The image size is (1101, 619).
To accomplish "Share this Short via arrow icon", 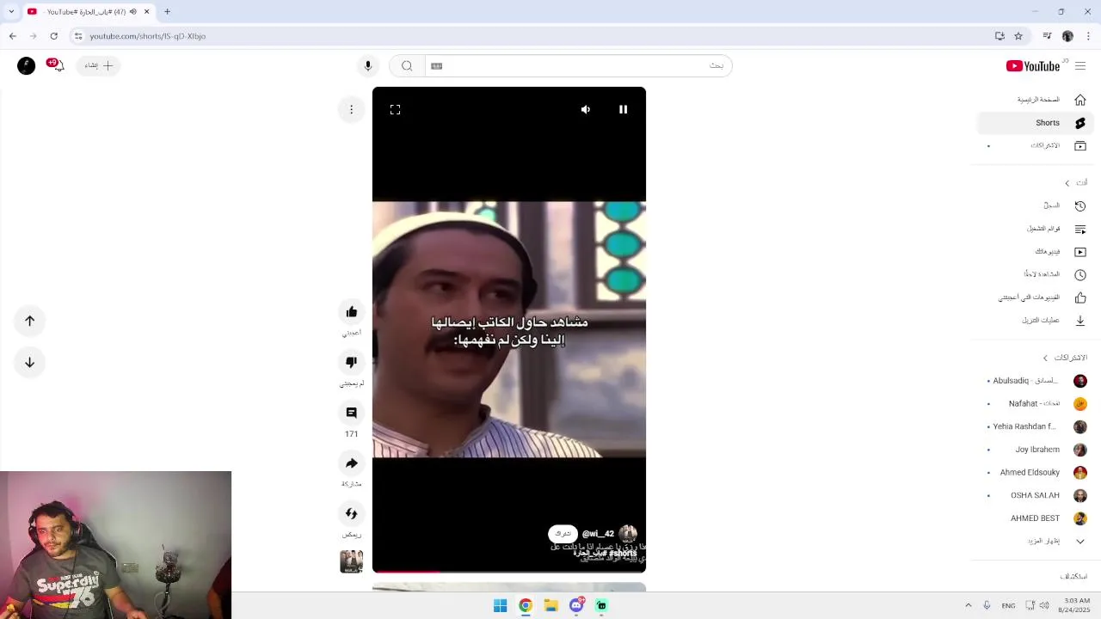I will coord(351,463).
